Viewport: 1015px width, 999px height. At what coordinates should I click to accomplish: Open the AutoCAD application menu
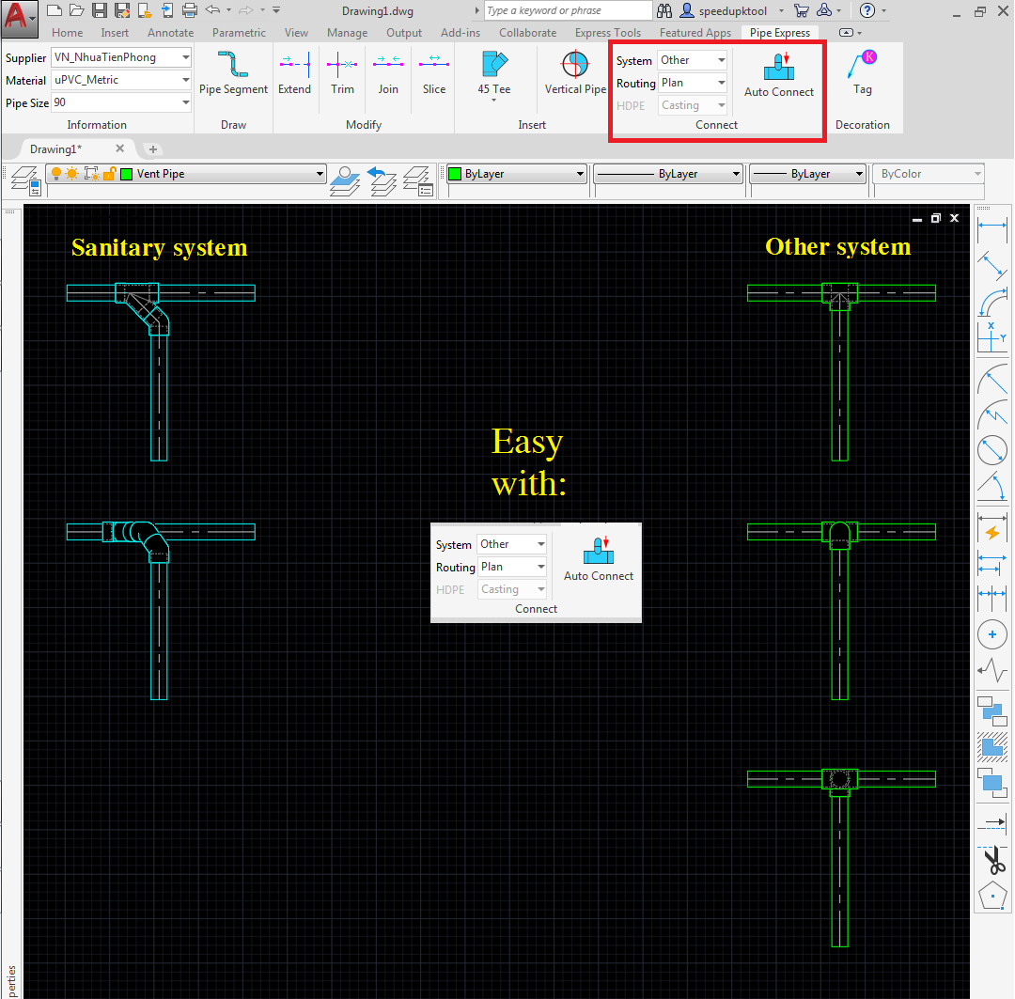pos(19,18)
